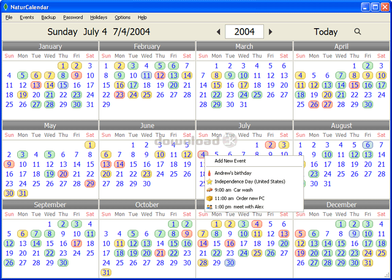This screenshot has height=280, width=392.
Task: Select October 31 yellow day
Action: point(106,273)
